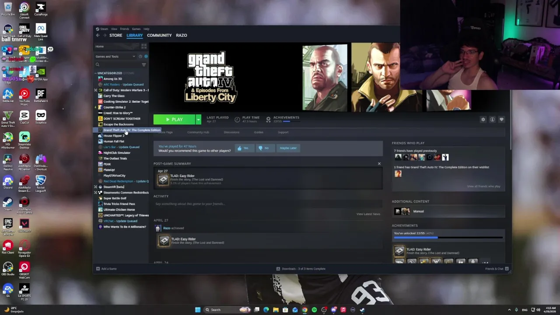Open the Epic Games Launcher desktop icon
This screenshot has height=315, width=560.
coord(8,226)
